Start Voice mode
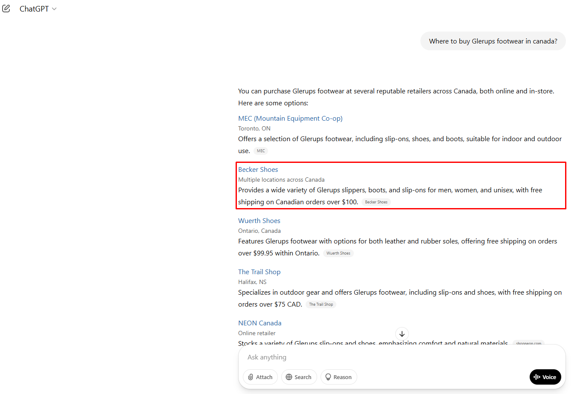Image resolution: width=586 pixels, height=394 pixels. click(x=545, y=377)
